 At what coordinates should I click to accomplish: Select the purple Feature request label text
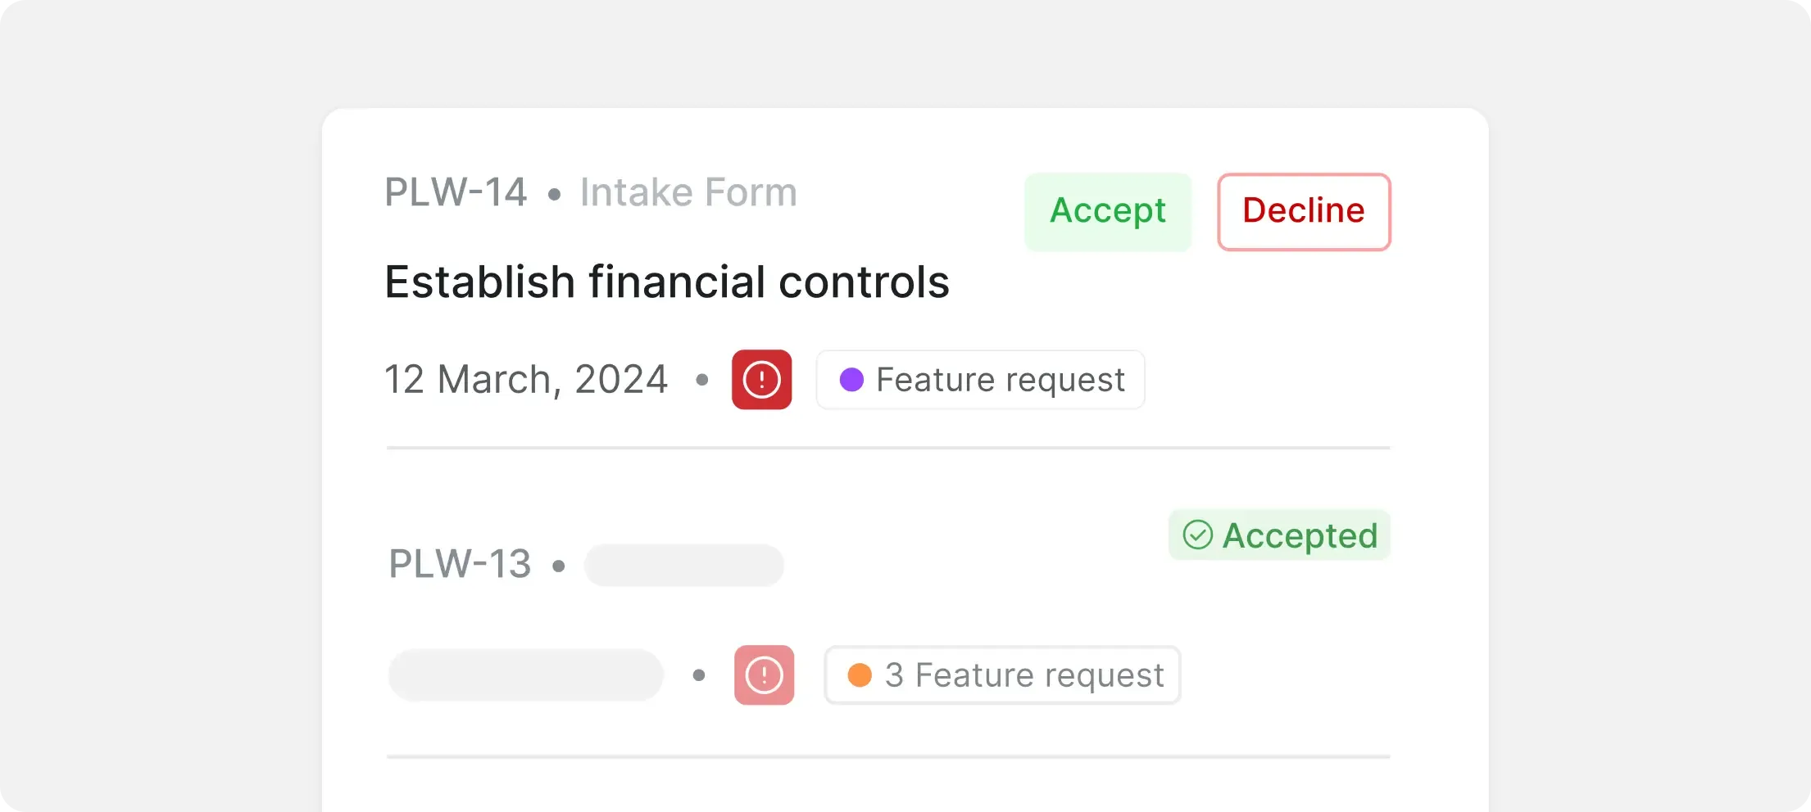(1000, 380)
